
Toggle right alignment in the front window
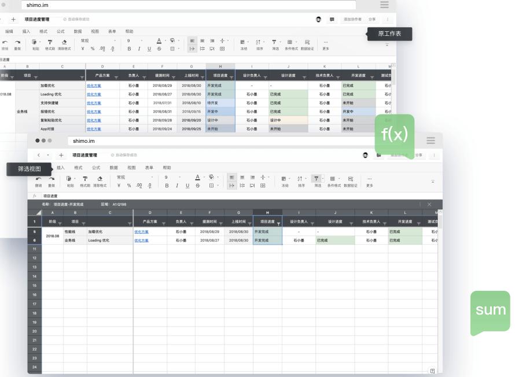[x=252, y=178]
